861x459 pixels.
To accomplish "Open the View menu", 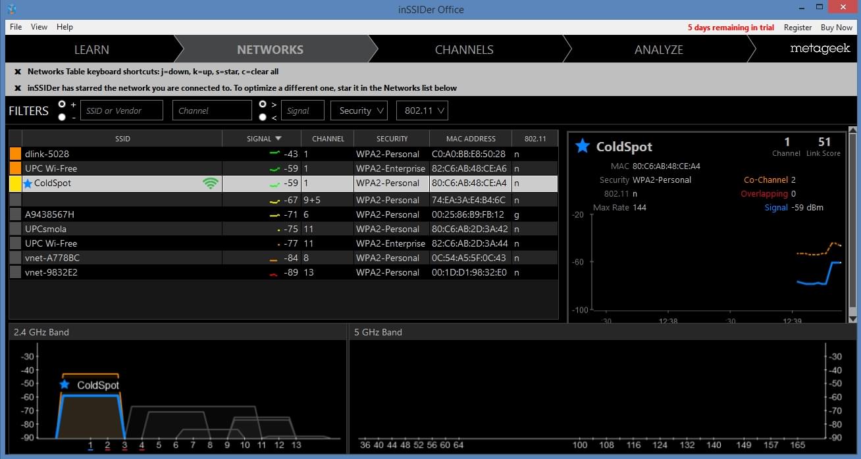I will pyautogui.click(x=39, y=27).
